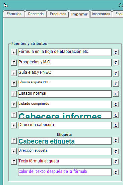Viewport: 123px width, 185px height.
Task: Open color picker for Listado comprimido
Action: (x=116, y=104)
